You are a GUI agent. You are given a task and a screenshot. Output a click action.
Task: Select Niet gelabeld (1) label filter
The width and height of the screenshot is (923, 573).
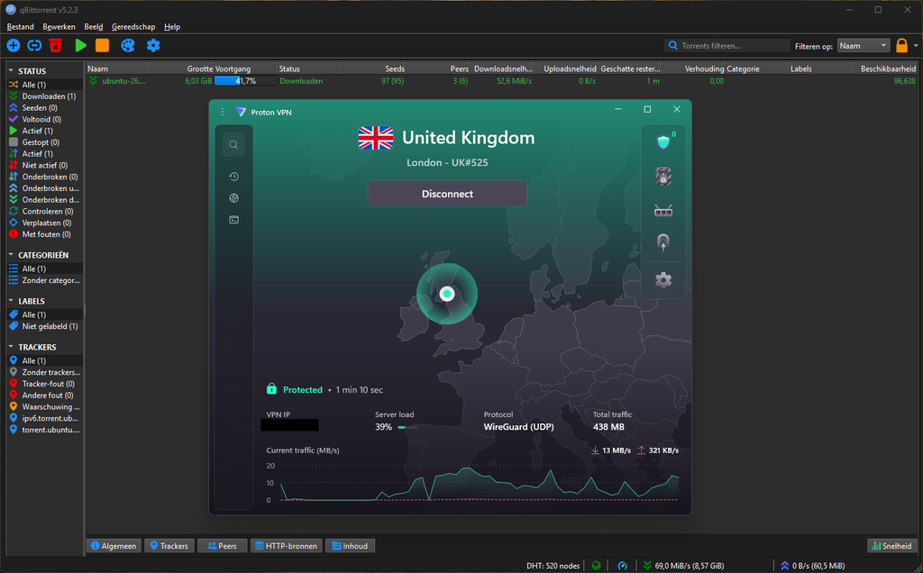click(x=45, y=326)
